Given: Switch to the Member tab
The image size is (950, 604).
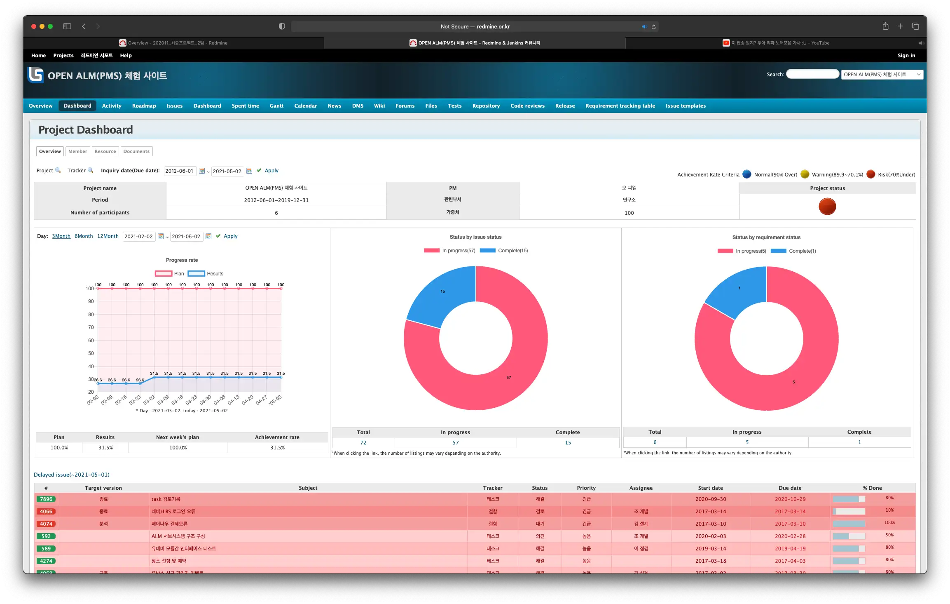Looking at the screenshot, I should click(77, 151).
